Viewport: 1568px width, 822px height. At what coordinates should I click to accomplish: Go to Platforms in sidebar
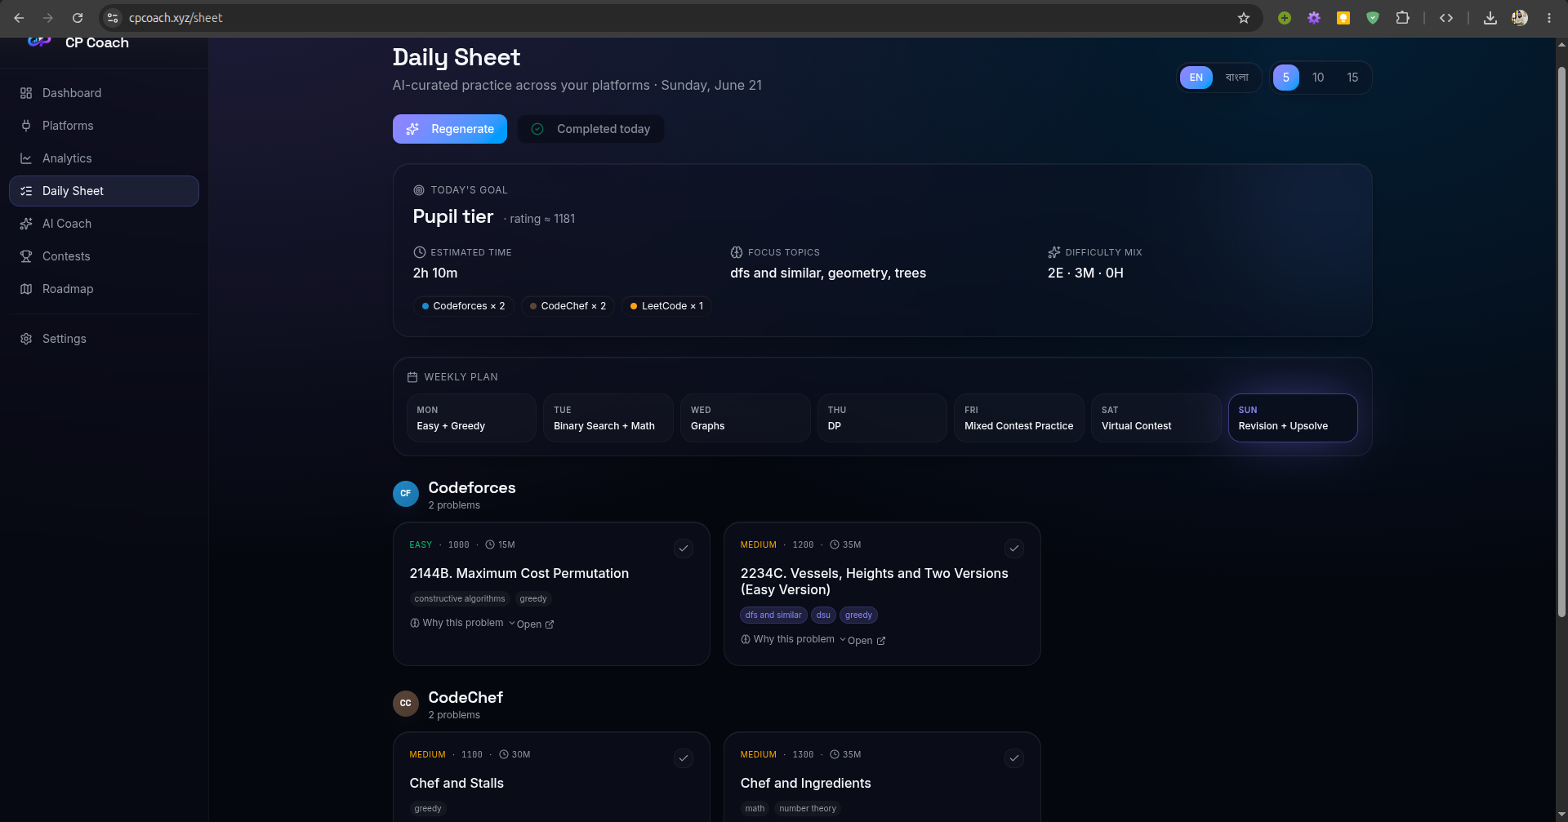(x=104, y=126)
